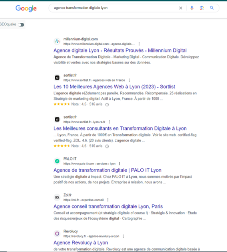Click the sortlist.fr lyon-ra-fr URL
This screenshot has width=227, height=252.
coord(84,122)
